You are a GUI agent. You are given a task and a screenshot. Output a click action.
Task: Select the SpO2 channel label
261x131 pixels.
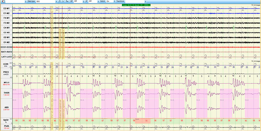pyautogui.click(x=6, y=121)
